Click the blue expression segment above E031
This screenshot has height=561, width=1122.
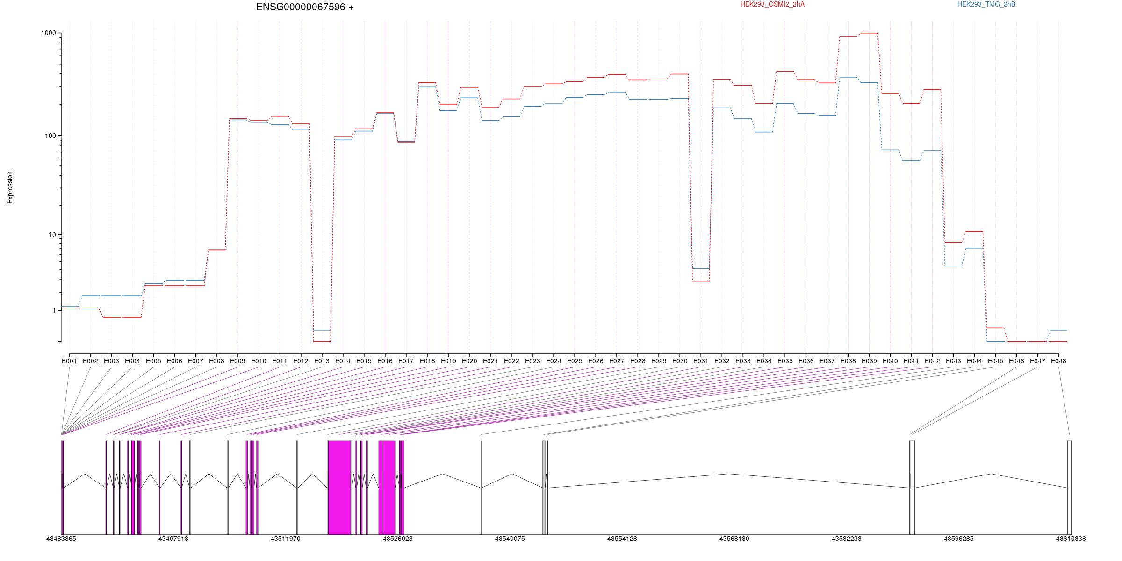pyautogui.click(x=701, y=268)
